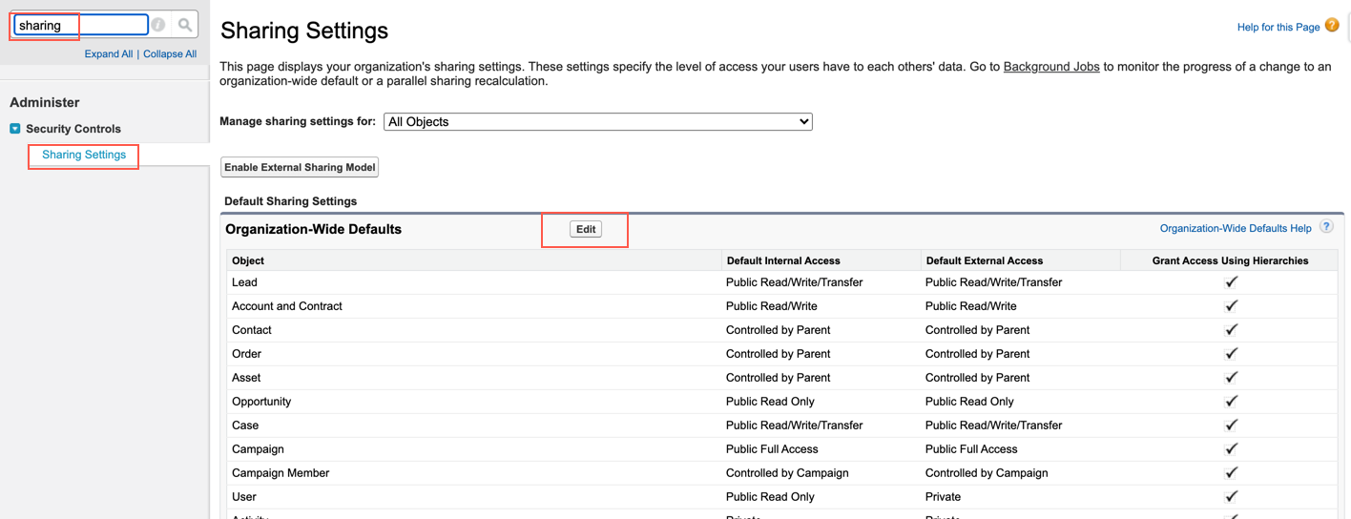Screen dimensions: 1351x519
Task: Open the Background Jobs link
Action: pyautogui.click(x=1051, y=67)
